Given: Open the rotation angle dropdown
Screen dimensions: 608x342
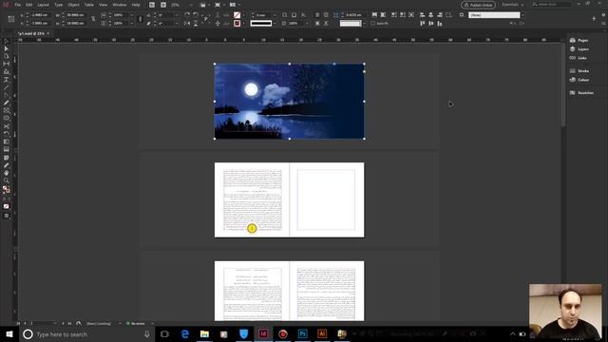Looking at the screenshot, I should point(177,15).
